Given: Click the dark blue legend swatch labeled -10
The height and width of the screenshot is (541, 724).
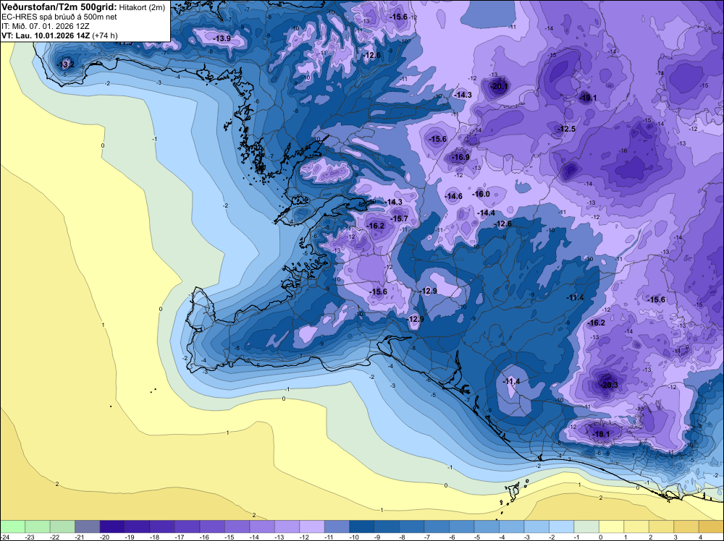Looking at the screenshot, I should click(362, 527).
